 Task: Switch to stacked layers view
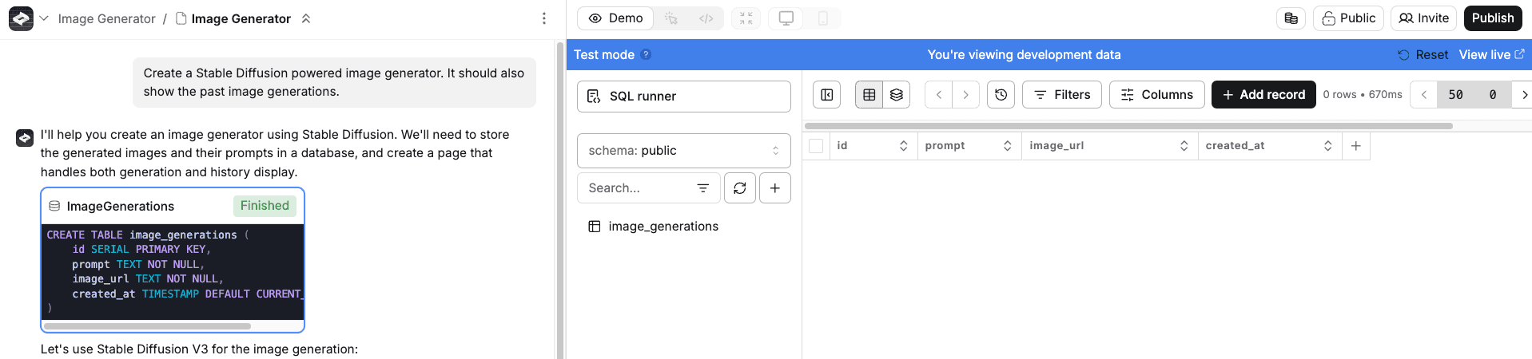click(897, 95)
